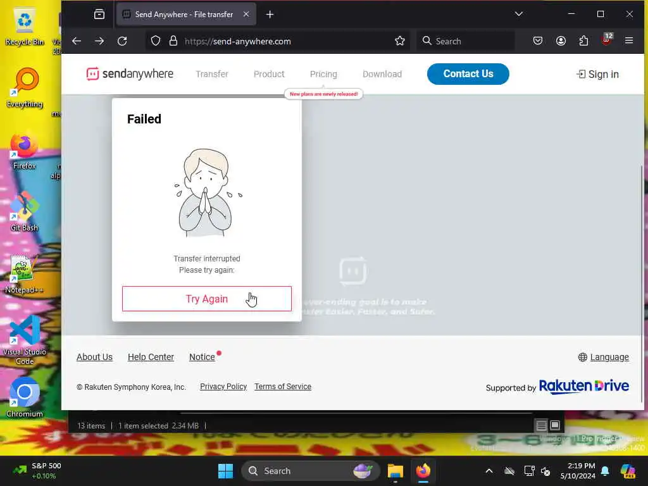Show hidden tray icons chevron
Image resolution: width=648 pixels, height=486 pixels.
coord(489,471)
